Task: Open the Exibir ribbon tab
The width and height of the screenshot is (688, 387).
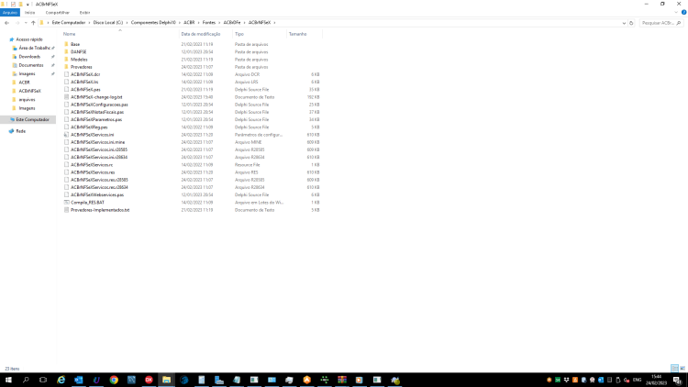Action: click(84, 13)
